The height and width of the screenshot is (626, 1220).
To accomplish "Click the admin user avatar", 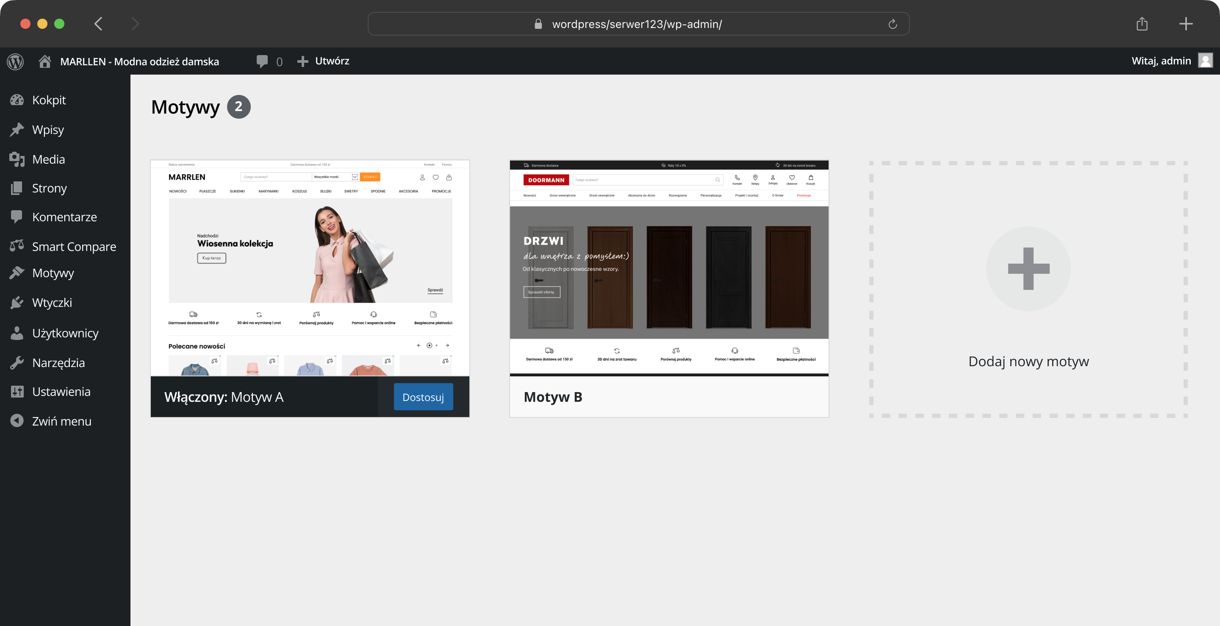I will click(1205, 61).
